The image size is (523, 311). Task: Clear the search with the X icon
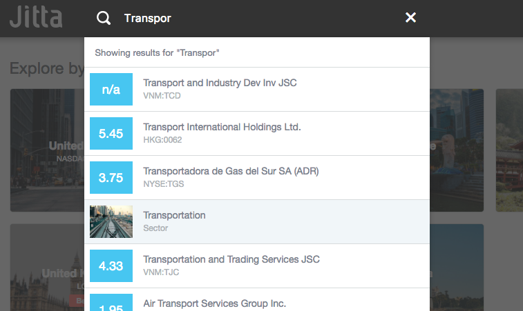pos(410,18)
